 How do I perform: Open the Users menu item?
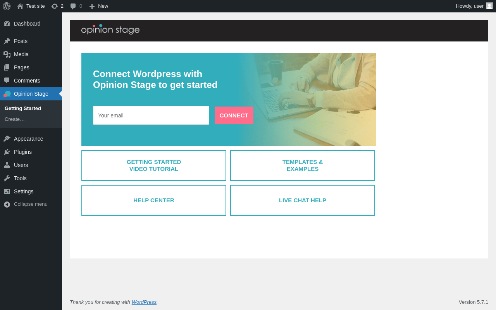point(31,165)
